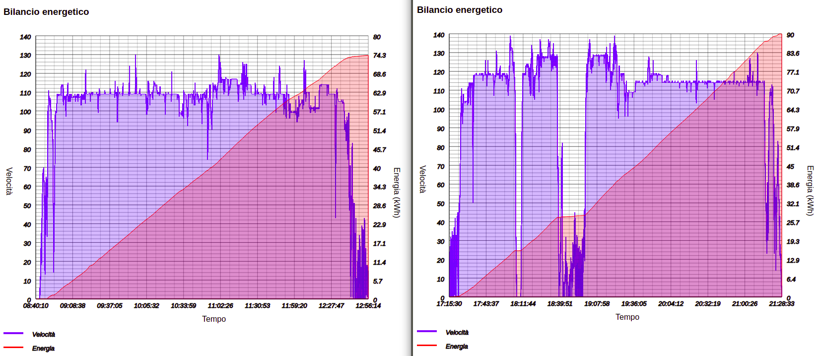Select the 21:28:33 time tick label
This screenshot has height=356, width=820.
782,304
